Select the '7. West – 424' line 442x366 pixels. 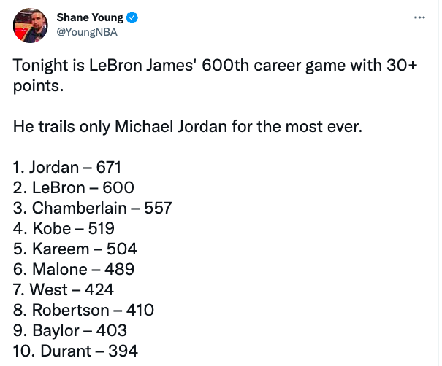[x=64, y=289]
